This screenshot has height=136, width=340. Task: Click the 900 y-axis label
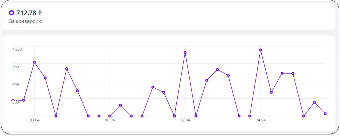(16, 67)
